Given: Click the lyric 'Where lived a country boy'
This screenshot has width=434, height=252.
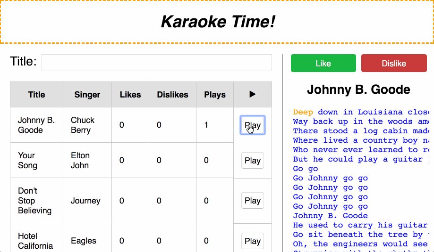Looking at the screenshot, I should click(356, 140).
